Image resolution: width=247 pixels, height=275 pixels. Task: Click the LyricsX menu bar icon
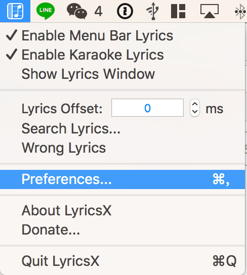(x=15, y=11)
